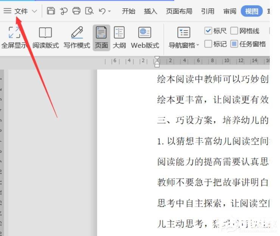Viewport: 280px width, 236px height.
Task: Switch to Web版式 layout view
Action: pos(145,38)
